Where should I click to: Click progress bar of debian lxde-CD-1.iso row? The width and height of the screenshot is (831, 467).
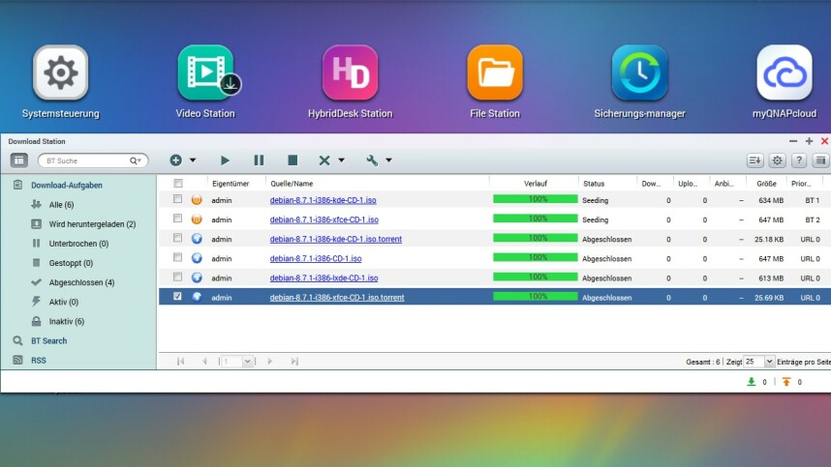[536, 277]
